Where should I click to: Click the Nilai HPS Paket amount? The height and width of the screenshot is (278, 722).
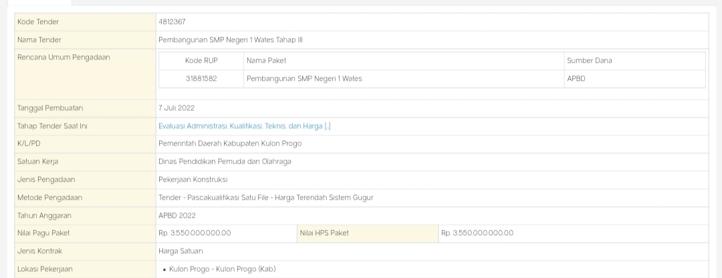click(x=477, y=233)
